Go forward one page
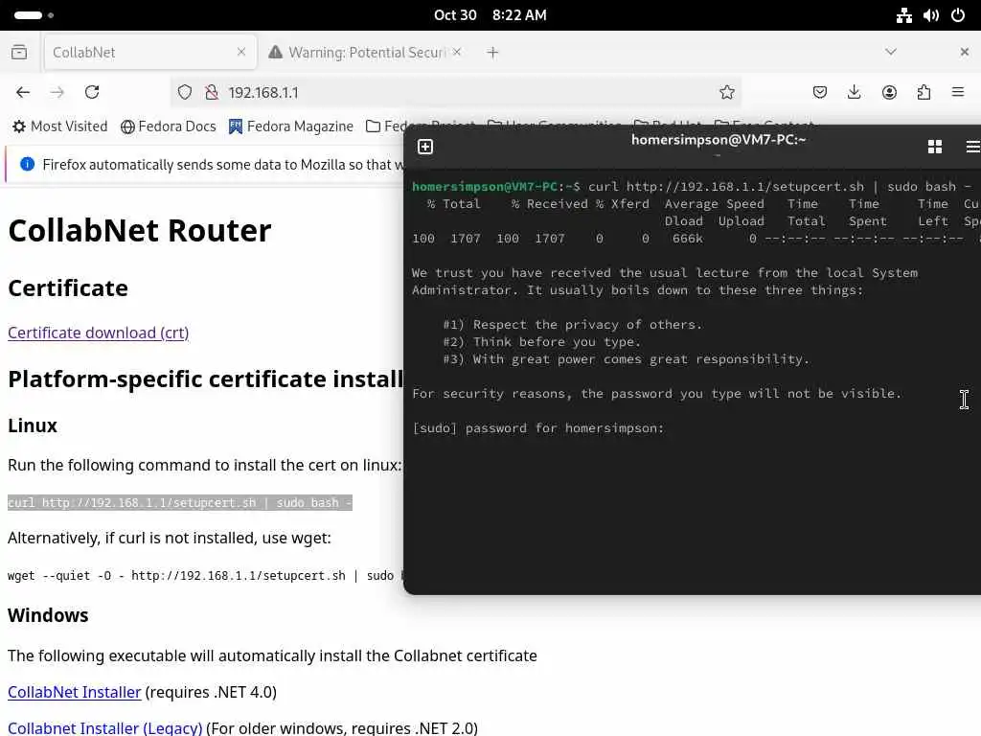The height and width of the screenshot is (736, 981). coord(57,93)
